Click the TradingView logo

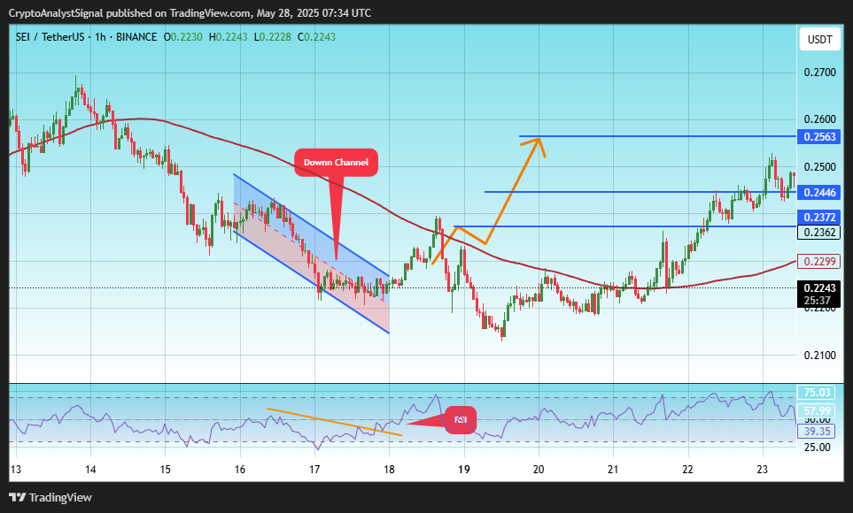pos(50,497)
